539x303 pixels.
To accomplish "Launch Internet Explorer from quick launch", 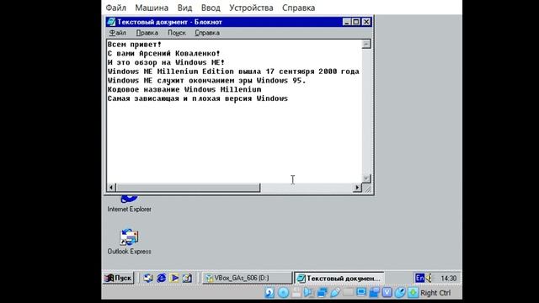I will click(161, 278).
